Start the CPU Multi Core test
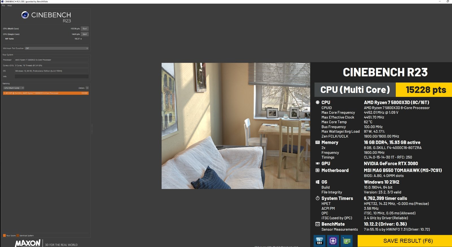The image size is (452, 247). pos(85,29)
